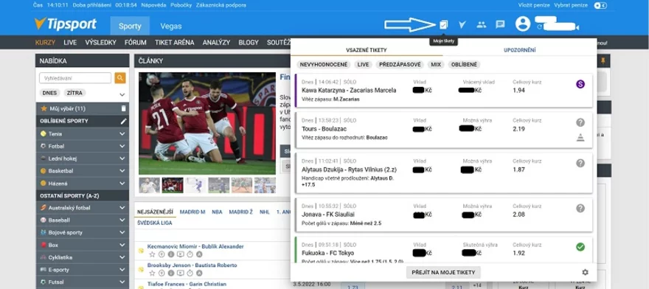Viewport: 649px width, 289px height.
Task: Click trash icon beside Můj výběr
Action: point(123,108)
